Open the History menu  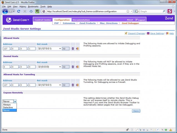(23, 7)
